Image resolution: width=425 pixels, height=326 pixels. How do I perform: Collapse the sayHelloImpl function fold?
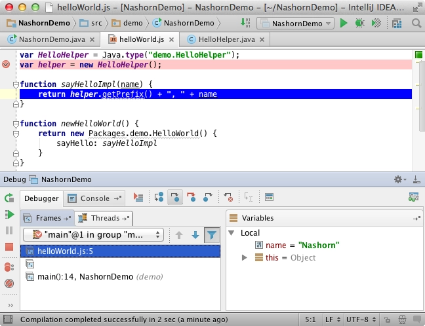coord(16,84)
